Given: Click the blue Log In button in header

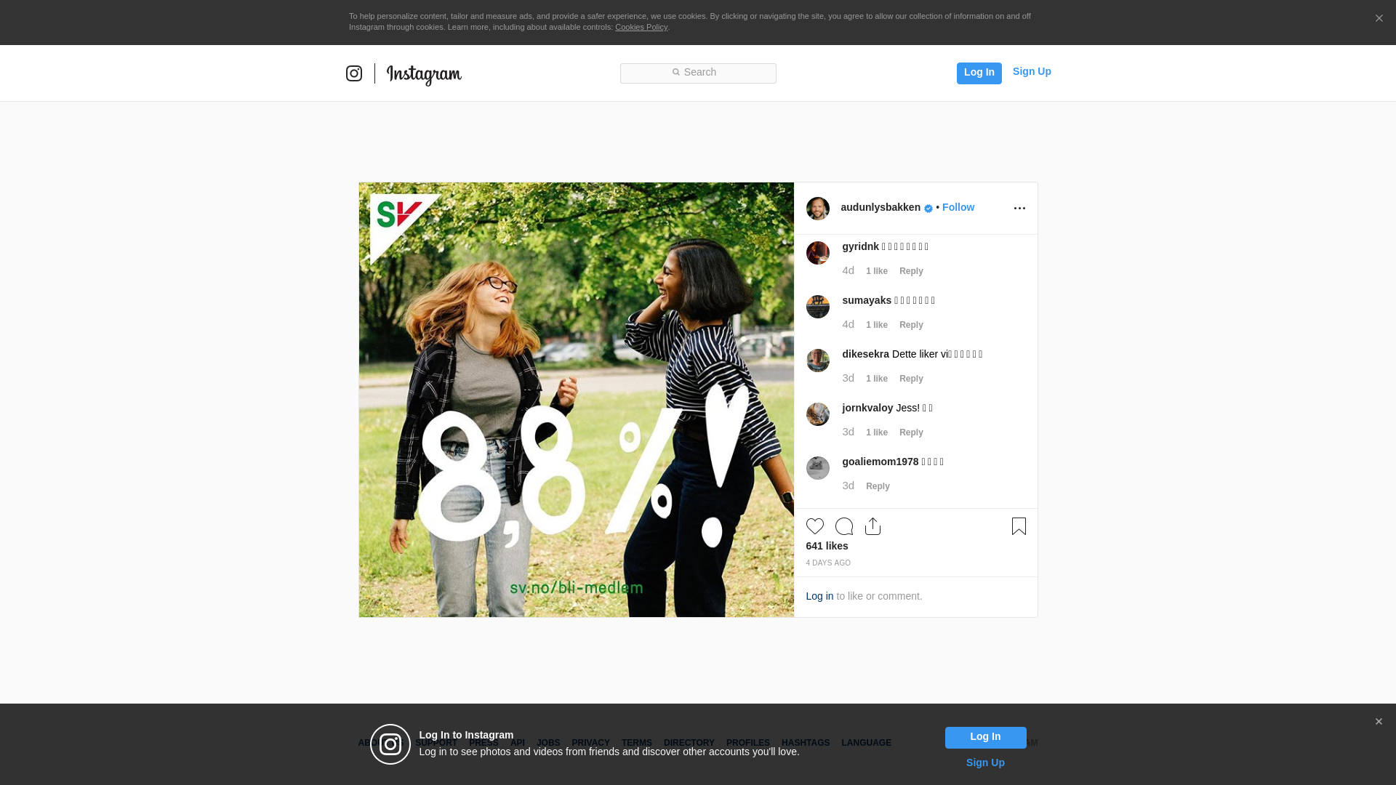Looking at the screenshot, I should pos(979,73).
